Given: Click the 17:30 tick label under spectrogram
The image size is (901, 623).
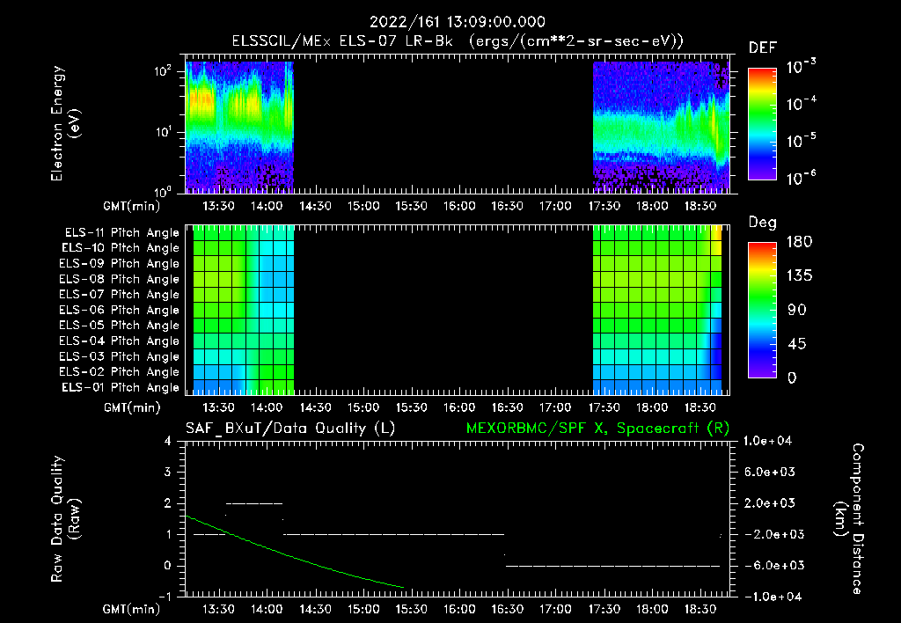Looking at the screenshot, I should pos(604,206).
